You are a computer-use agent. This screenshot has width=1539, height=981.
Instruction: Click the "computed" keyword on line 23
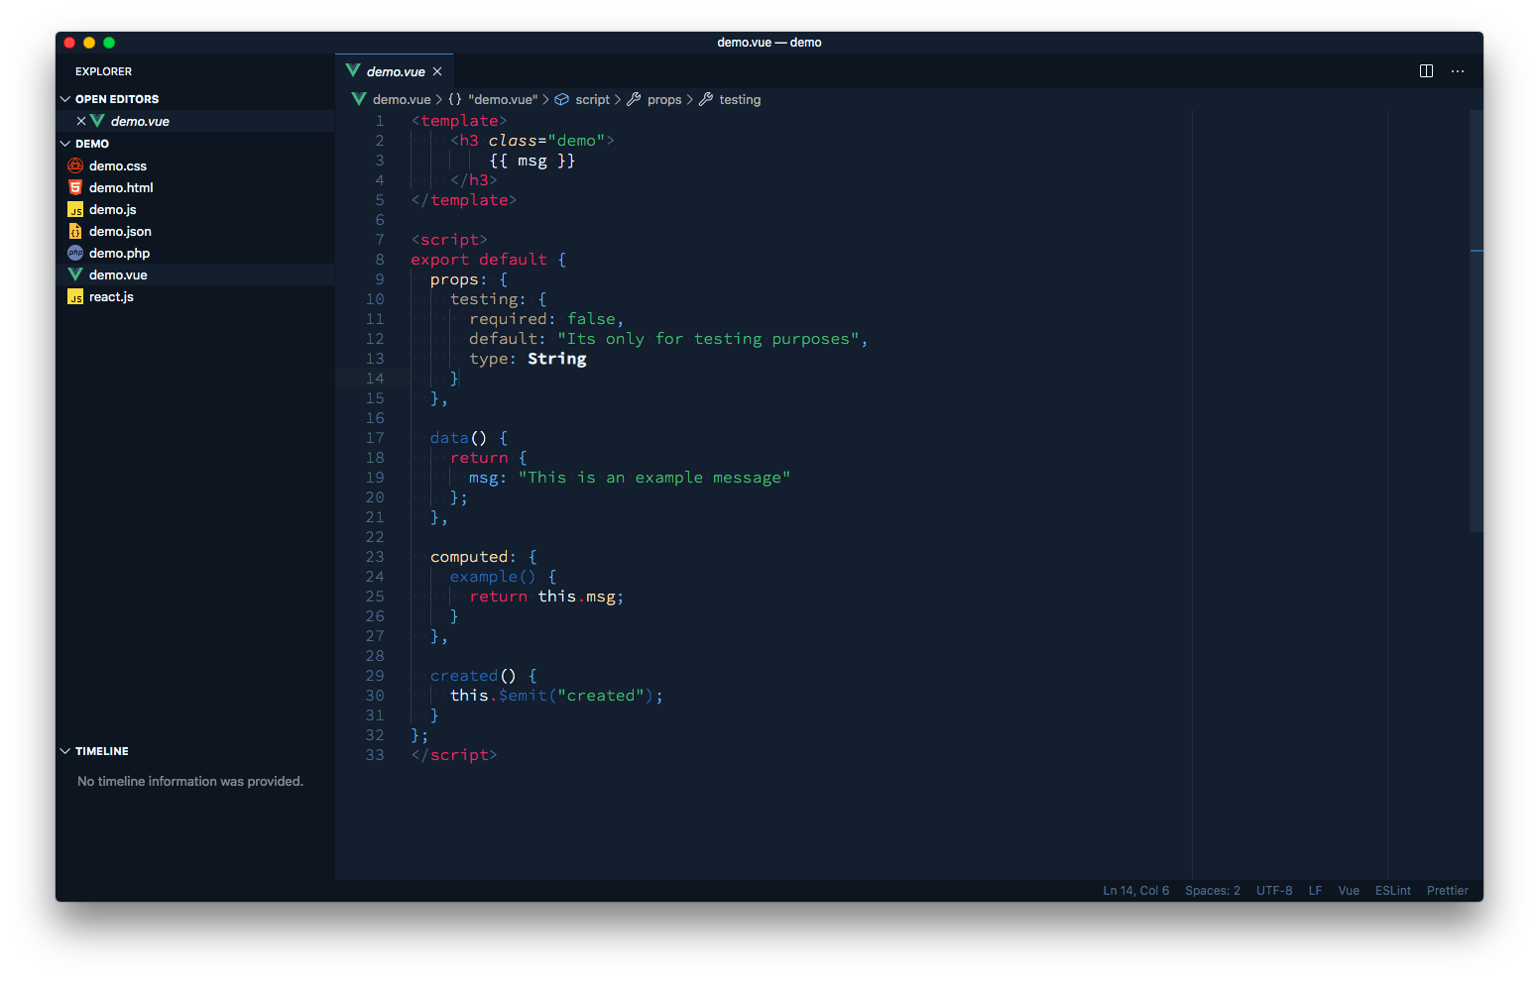469,557
